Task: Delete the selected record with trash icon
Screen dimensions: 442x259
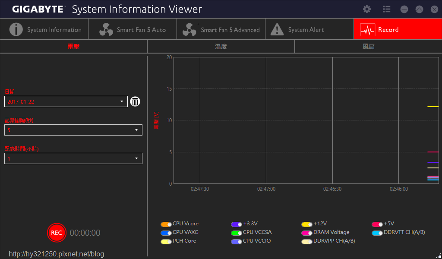Action: [x=135, y=101]
